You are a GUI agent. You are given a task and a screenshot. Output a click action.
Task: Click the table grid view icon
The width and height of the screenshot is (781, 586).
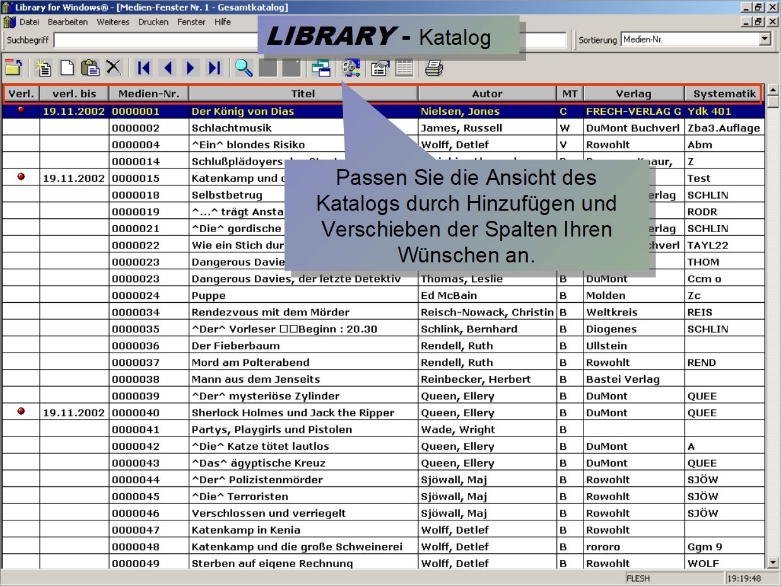(x=404, y=67)
